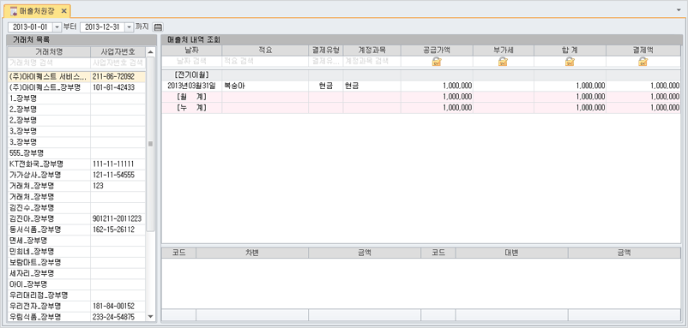Click the [전기이월] row

[421, 75]
